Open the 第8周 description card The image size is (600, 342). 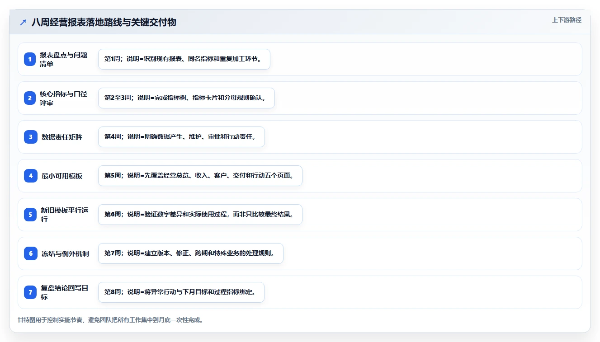coord(181,292)
